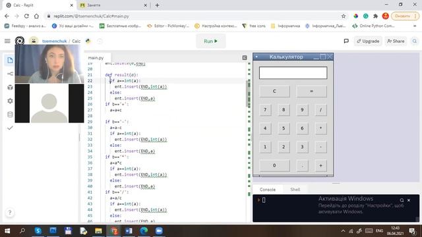The image size is (422, 237).
Task: Open Zoom from the taskbar
Action: 159,231
